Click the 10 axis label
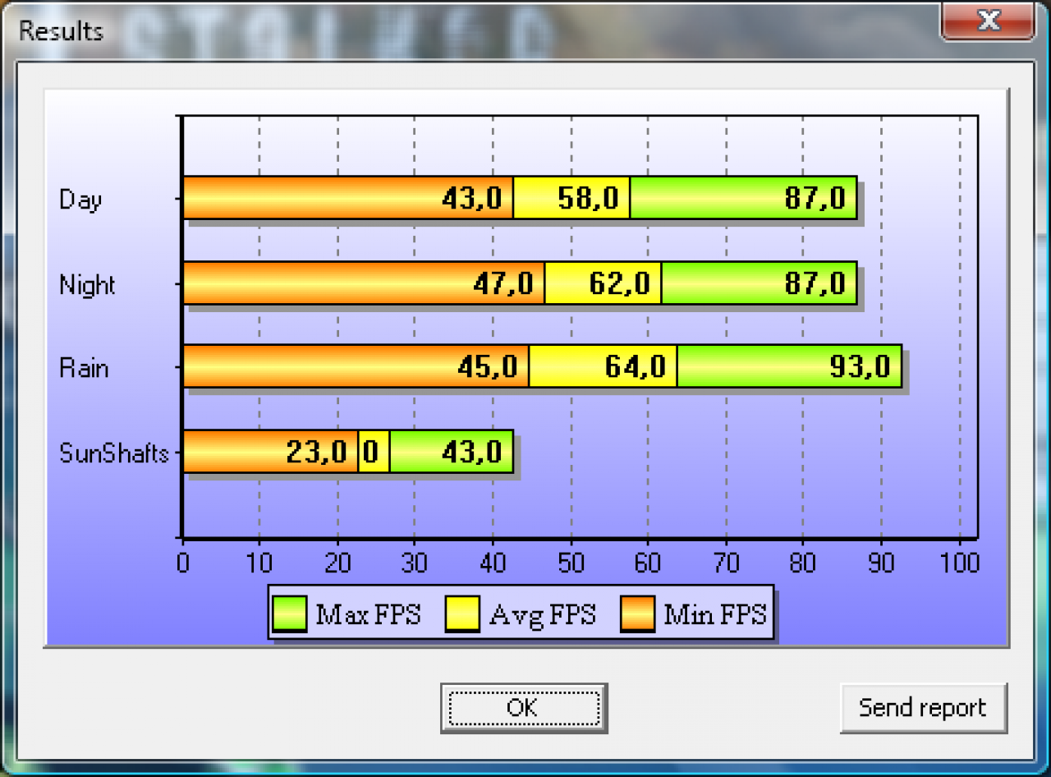The width and height of the screenshot is (1051, 777). [x=260, y=563]
